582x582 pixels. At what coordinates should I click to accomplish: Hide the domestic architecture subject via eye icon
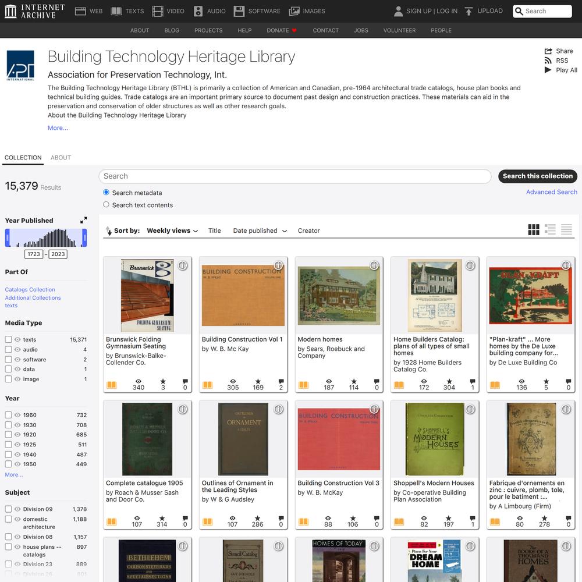click(x=17, y=519)
